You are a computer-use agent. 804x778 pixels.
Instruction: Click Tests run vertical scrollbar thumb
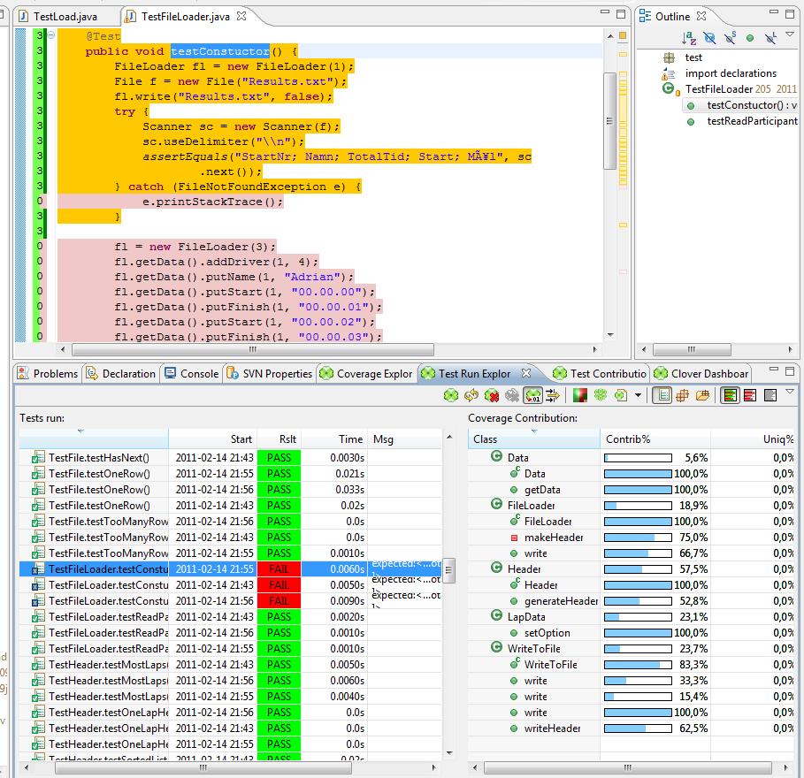pos(448,570)
